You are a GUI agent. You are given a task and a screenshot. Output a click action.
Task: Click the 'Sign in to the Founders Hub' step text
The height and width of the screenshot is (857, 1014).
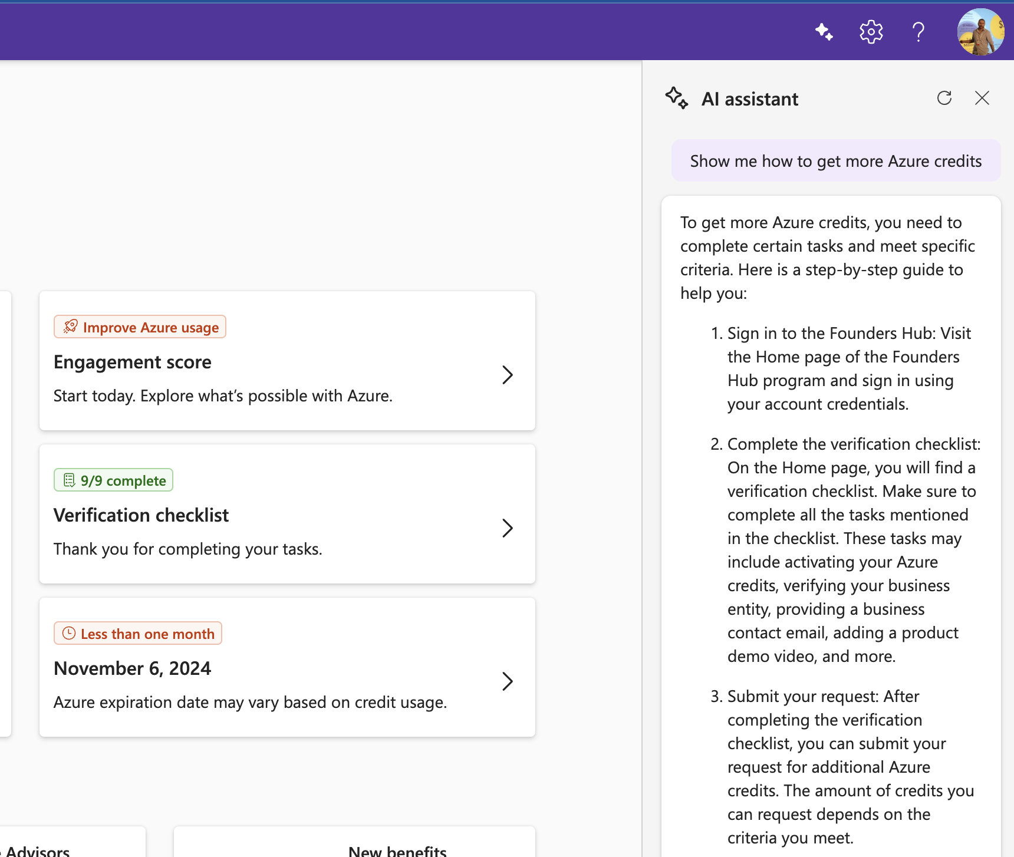click(x=849, y=368)
